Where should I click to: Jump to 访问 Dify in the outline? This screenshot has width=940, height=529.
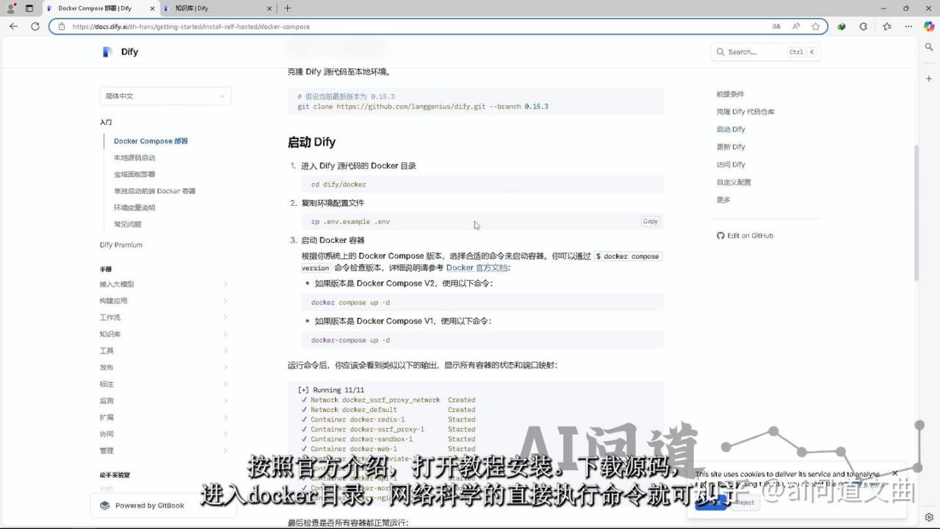click(x=731, y=165)
